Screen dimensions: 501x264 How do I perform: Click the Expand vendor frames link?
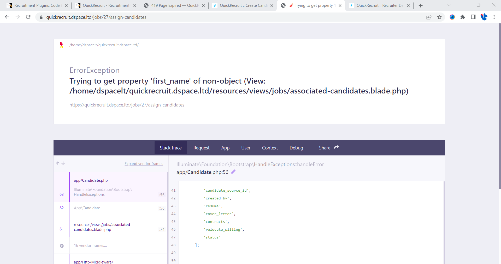tap(144, 164)
